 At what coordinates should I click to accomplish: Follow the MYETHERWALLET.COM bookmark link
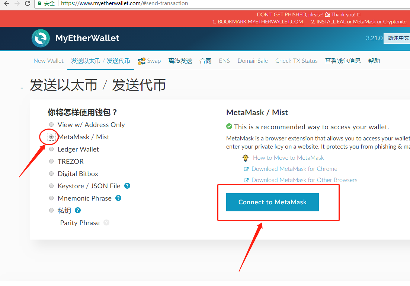tap(276, 22)
